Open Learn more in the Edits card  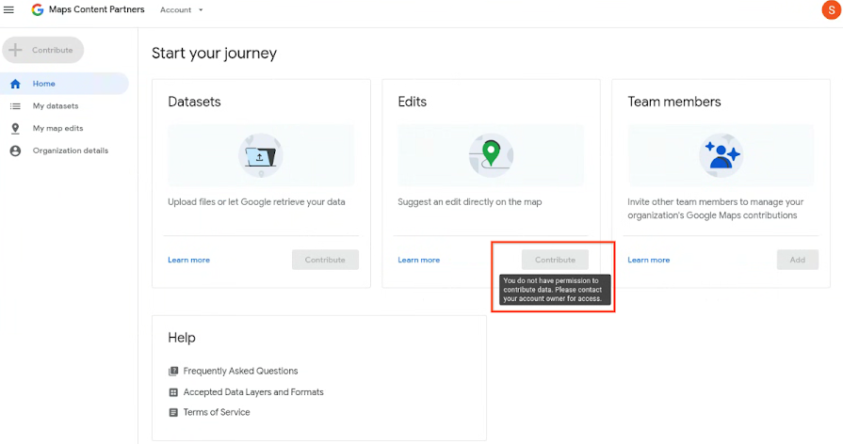pyautogui.click(x=419, y=260)
